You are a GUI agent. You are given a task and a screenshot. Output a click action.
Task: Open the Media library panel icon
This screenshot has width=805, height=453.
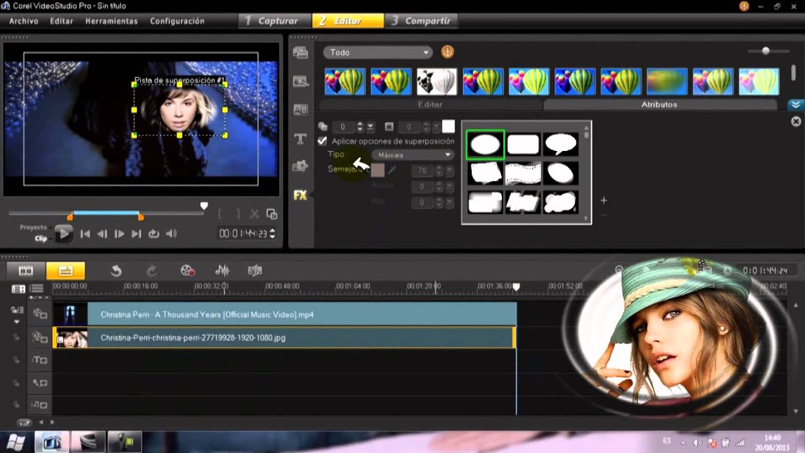coord(300,52)
